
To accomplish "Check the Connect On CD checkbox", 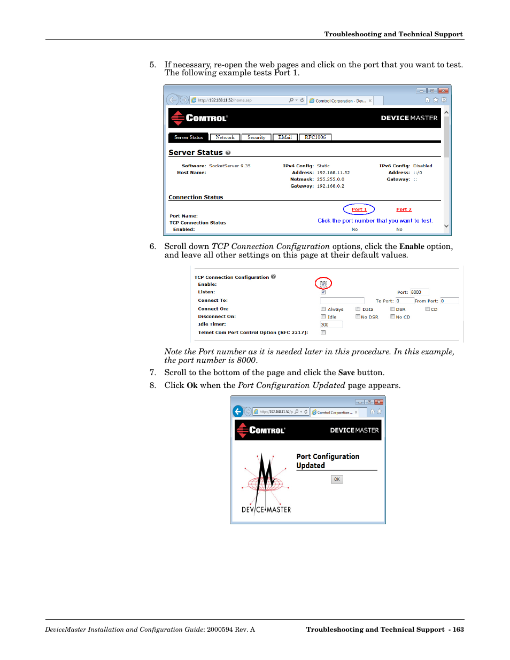I will pyautogui.click(x=428, y=309).
